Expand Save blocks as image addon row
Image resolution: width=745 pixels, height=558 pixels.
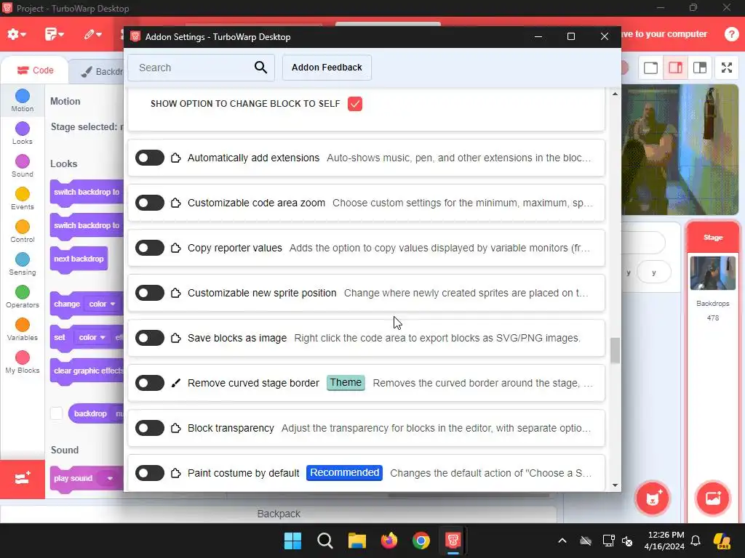(367, 338)
